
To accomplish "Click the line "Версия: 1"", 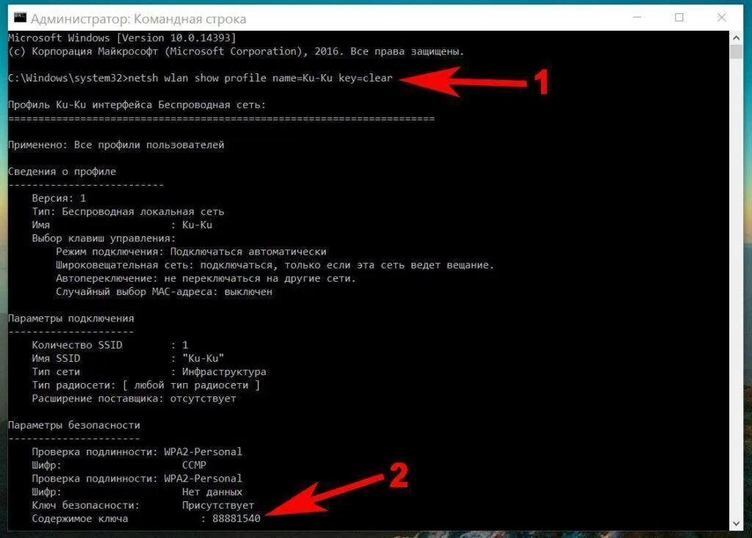I will point(59,198).
